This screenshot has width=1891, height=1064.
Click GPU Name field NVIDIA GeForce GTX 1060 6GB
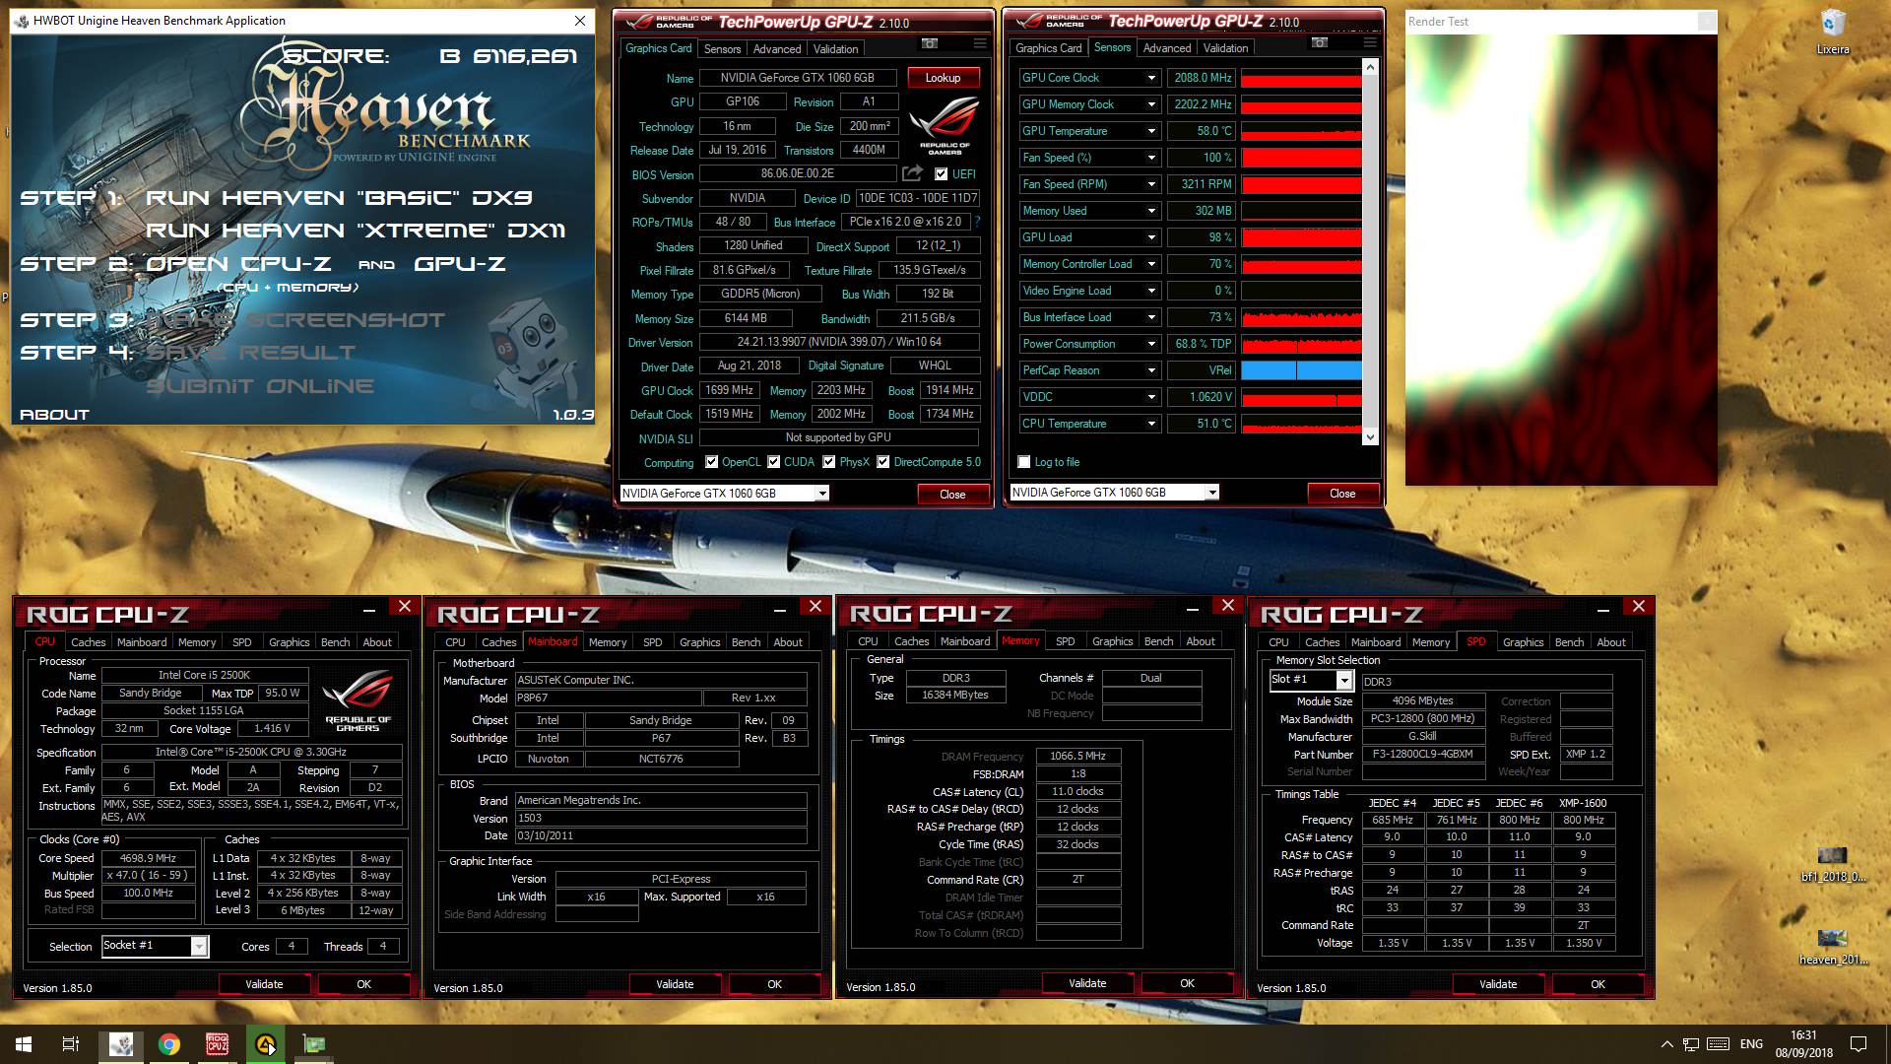point(797,78)
